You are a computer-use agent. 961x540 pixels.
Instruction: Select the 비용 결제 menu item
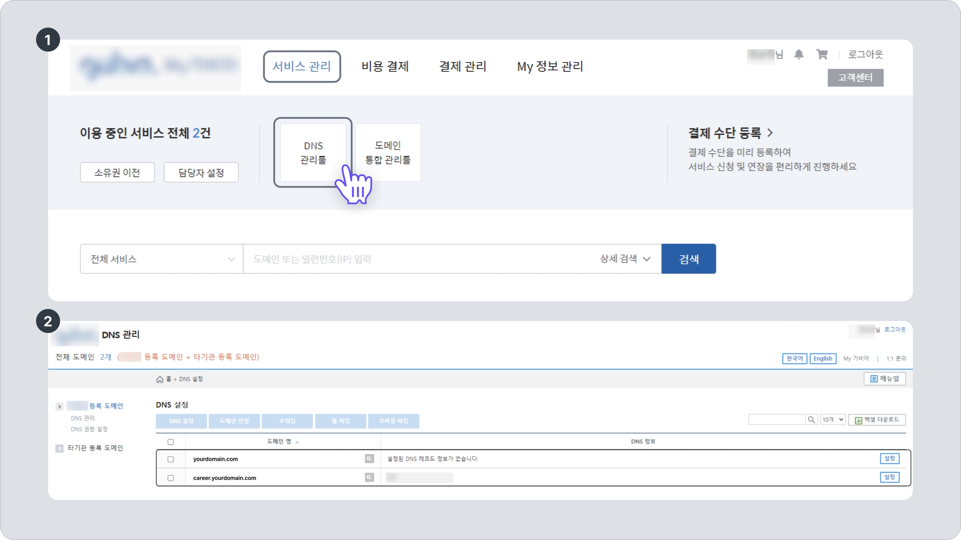click(385, 66)
